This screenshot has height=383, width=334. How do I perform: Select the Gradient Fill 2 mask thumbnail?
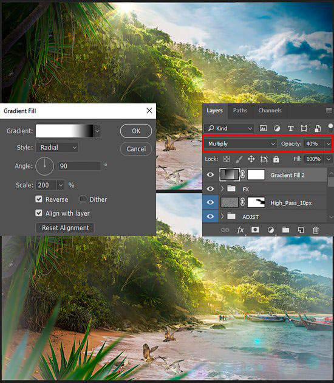(256, 175)
